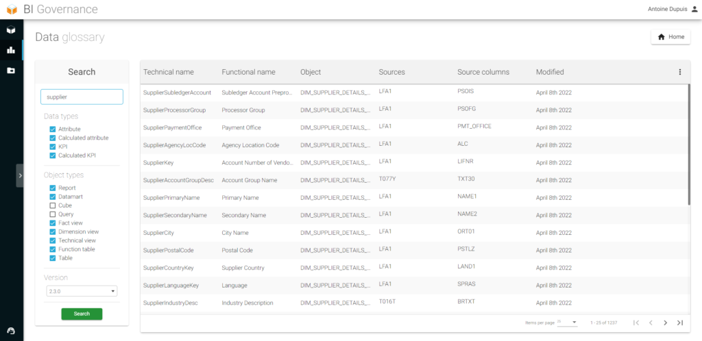Sort by Sources column header
The image size is (702, 341).
click(391, 72)
